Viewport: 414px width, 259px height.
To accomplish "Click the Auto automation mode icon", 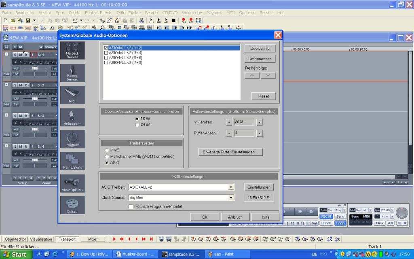I will pos(110,20).
